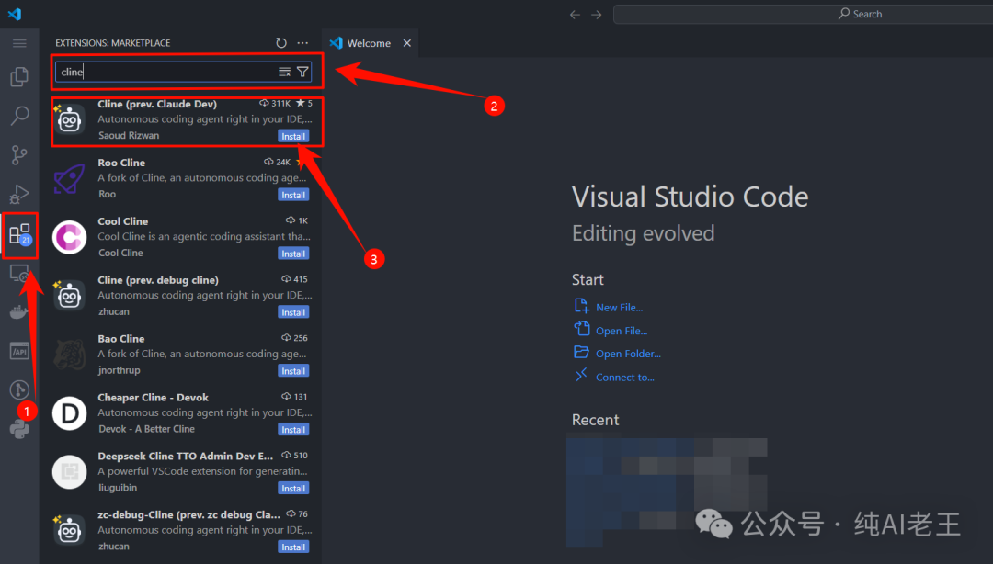This screenshot has width=993, height=564.
Task: Open the Extensions view icon
Action: tap(19, 235)
